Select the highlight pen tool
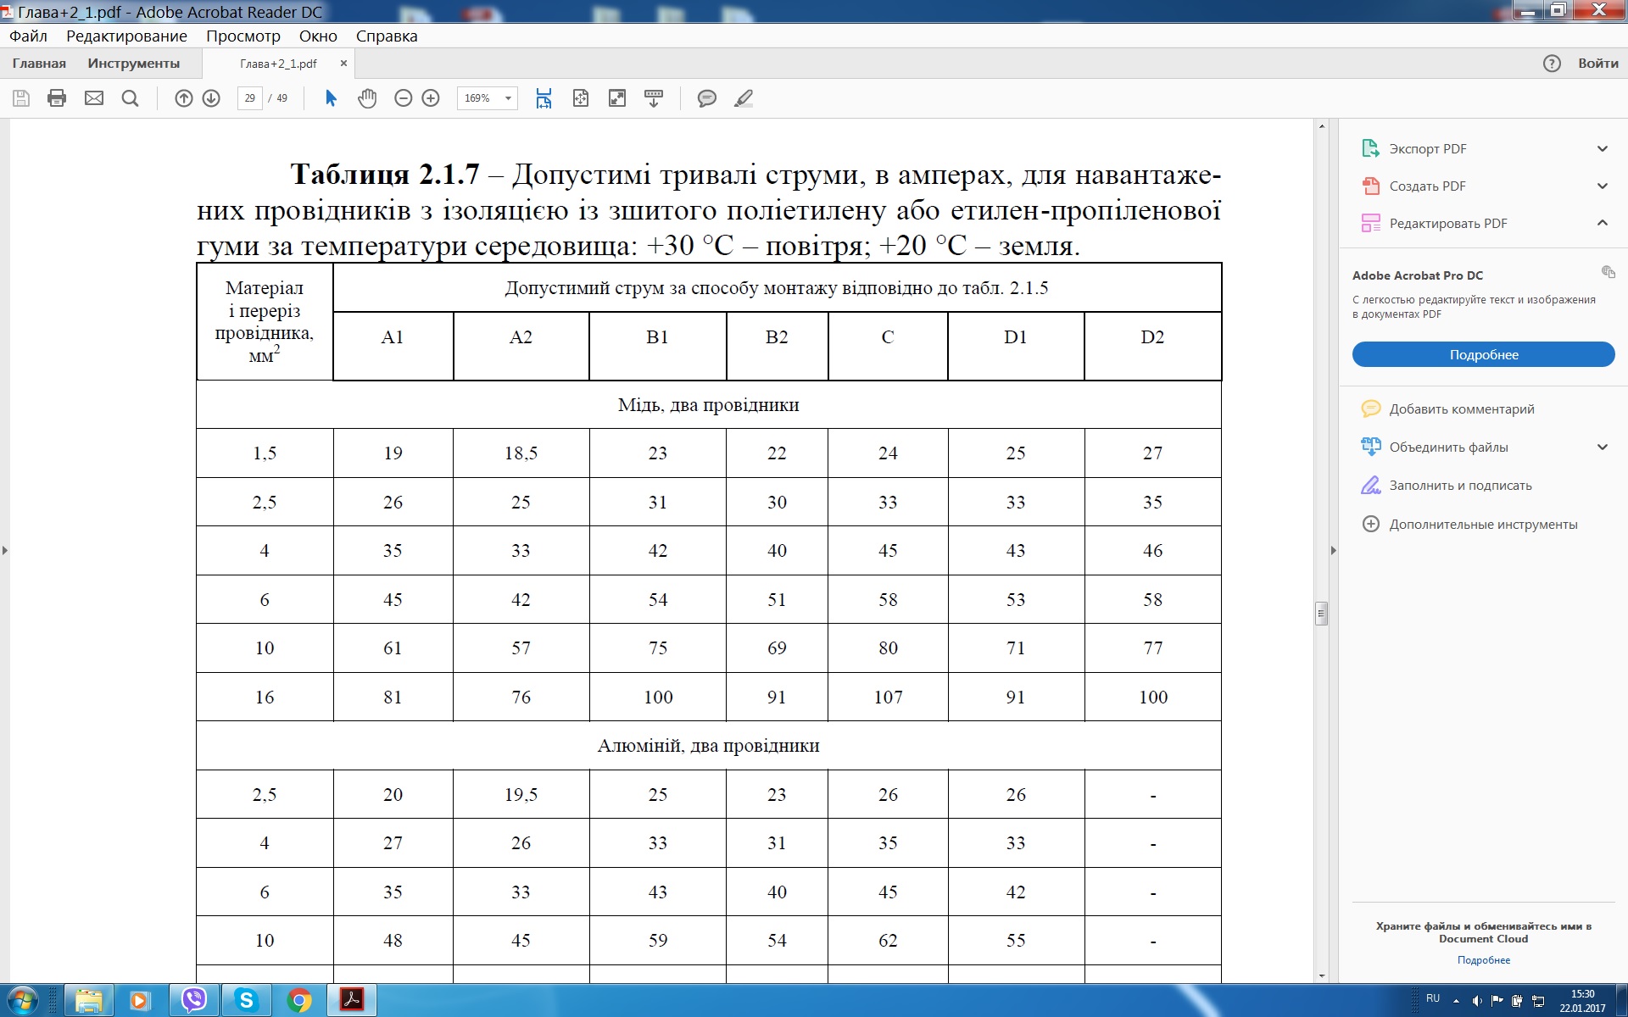 [x=744, y=98]
